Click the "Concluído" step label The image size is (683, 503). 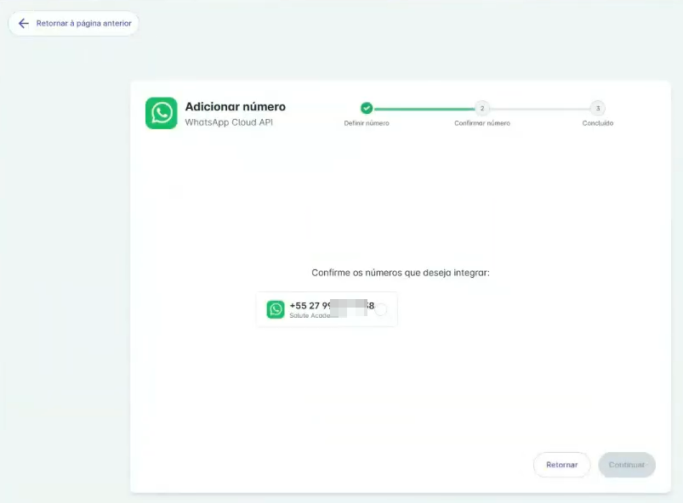(598, 123)
